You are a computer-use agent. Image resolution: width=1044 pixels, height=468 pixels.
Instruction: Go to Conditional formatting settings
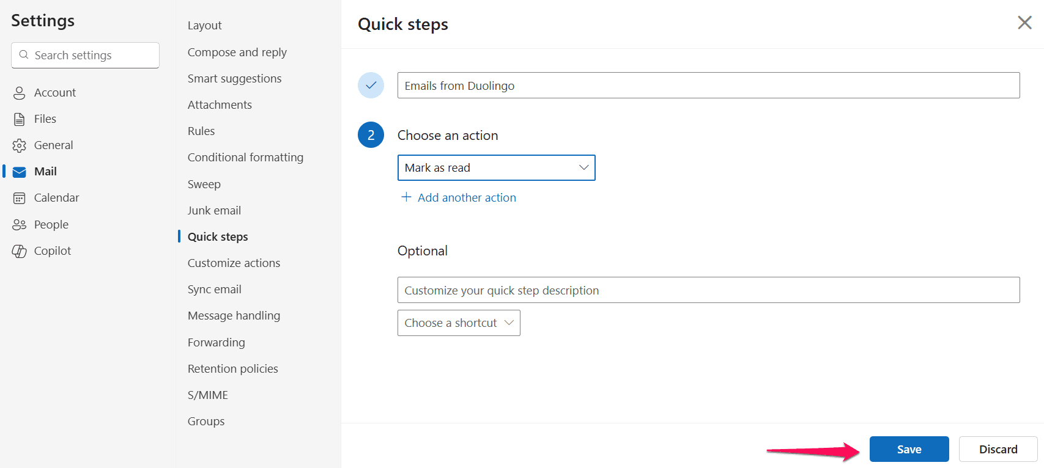click(245, 158)
